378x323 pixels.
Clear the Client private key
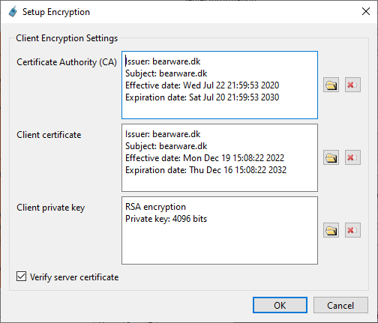352,230
